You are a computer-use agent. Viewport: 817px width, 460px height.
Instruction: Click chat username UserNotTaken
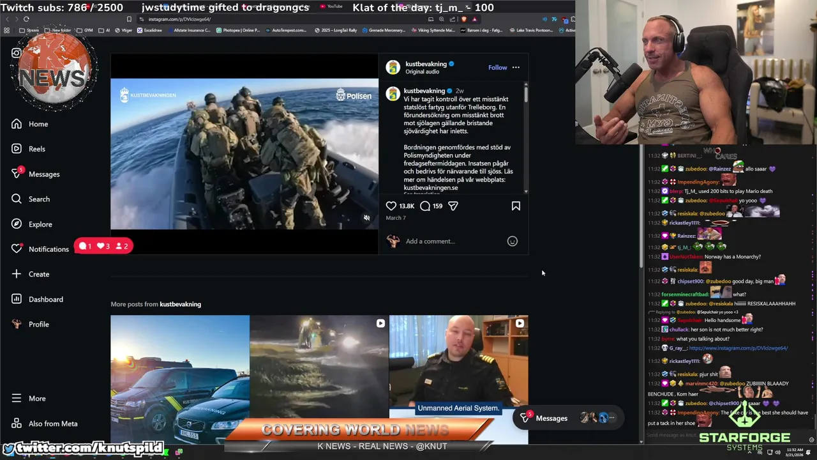[686, 257]
